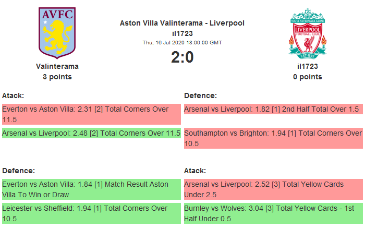This screenshot has width=365, height=240.
Task: Open the match title Aston Villa Valinterama - Liverpool
Action: pyautogui.click(x=182, y=23)
